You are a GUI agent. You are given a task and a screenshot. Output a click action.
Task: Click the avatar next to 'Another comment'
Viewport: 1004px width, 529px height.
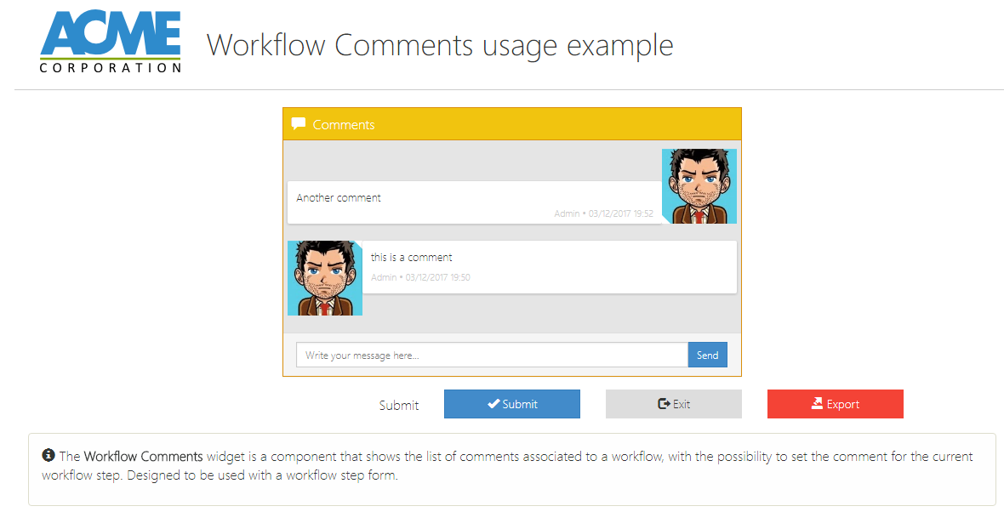(x=699, y=186)
